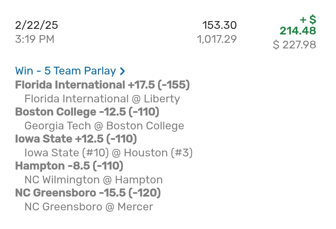Expand the 5 Team Parlay chevron arrow

pos(122,71)
